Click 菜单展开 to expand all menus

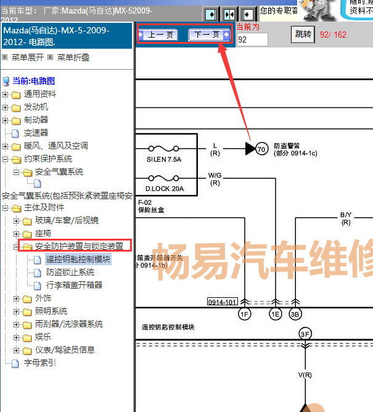coord(28,57)
